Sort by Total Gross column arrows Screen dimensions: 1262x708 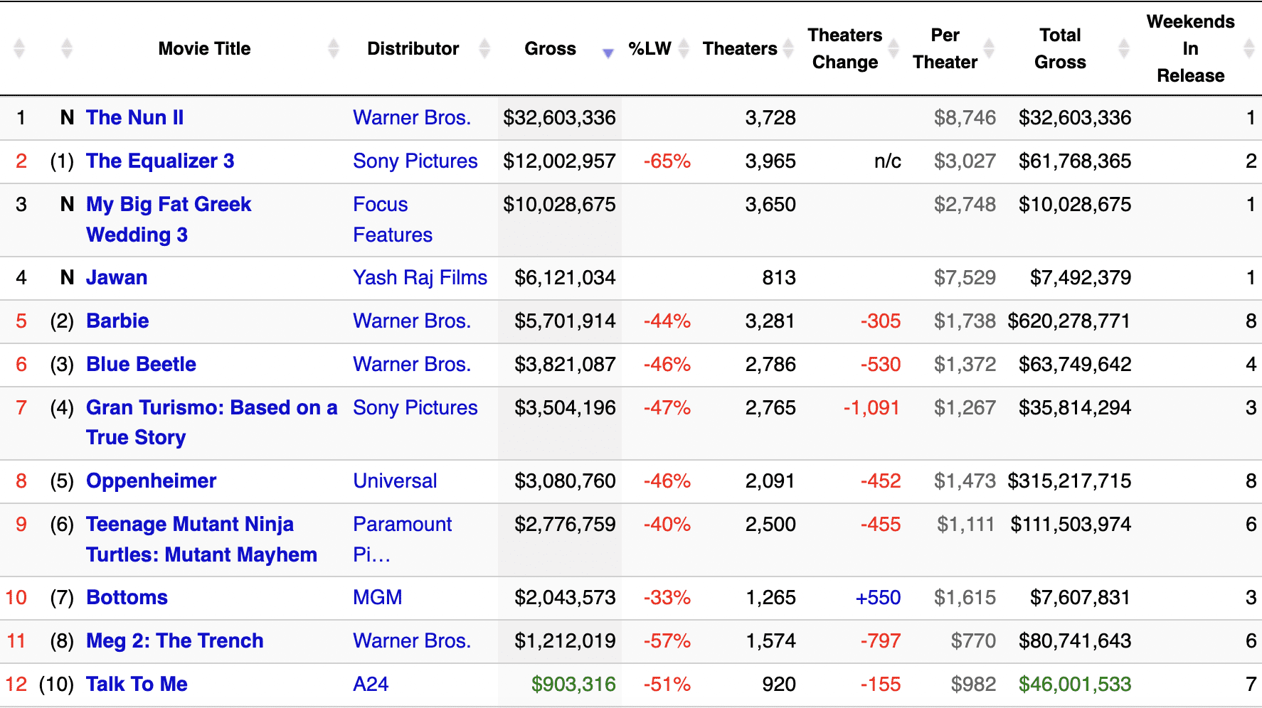click(1124, 48)
